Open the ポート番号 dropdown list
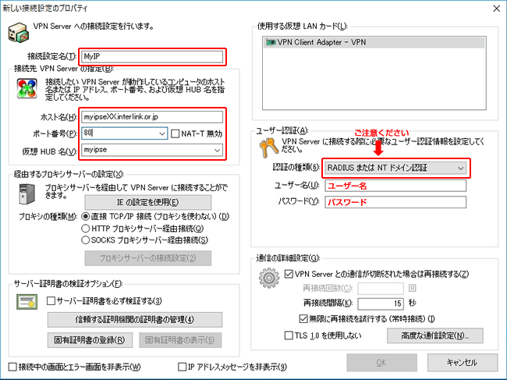The width and height of the screenshot is (507, 380). (161, 133)
